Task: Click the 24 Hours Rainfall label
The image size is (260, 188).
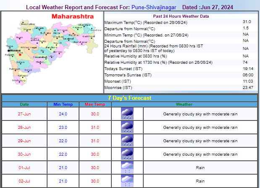Action: (154, 48)
